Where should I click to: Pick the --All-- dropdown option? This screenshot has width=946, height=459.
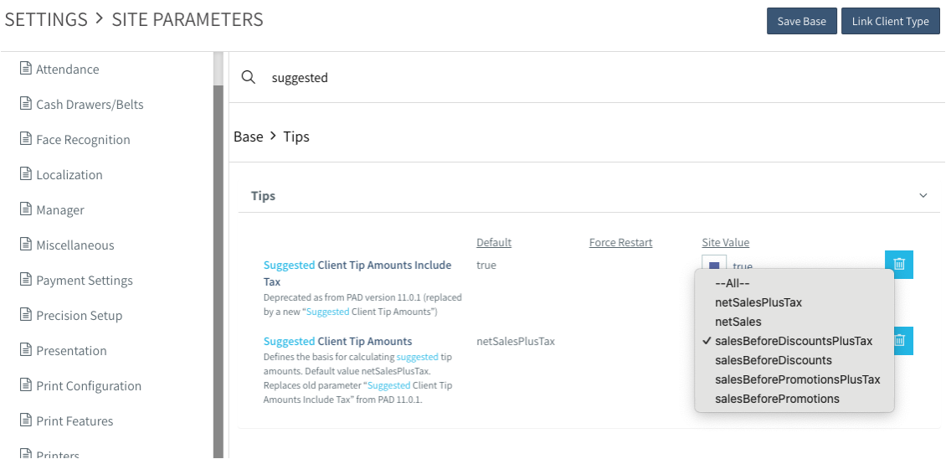point(732,283)
